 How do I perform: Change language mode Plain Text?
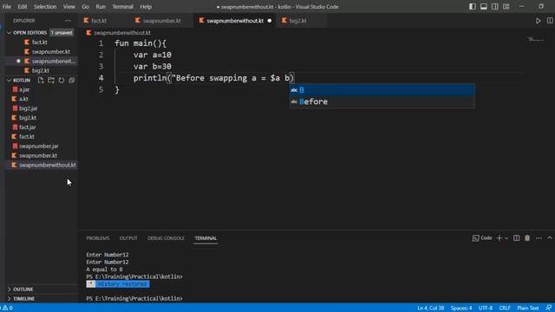coord(528,308)
